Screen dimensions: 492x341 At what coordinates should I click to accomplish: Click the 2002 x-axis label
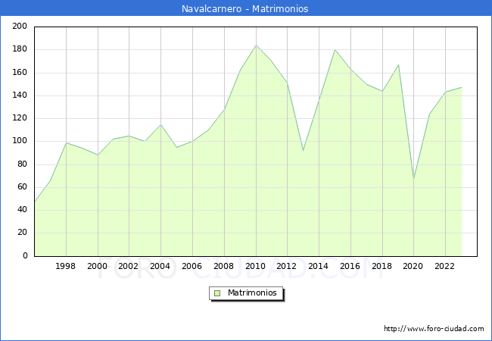pyautogui.click(x=128, y=266)
